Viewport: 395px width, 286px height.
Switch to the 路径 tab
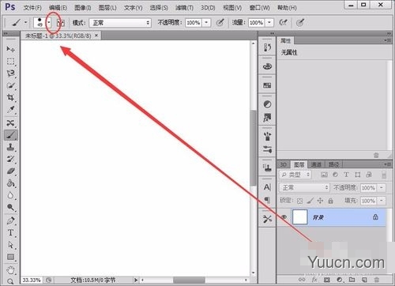[333, 165]
